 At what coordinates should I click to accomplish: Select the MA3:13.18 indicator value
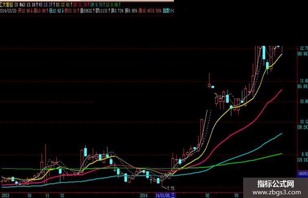click(27, 5)
